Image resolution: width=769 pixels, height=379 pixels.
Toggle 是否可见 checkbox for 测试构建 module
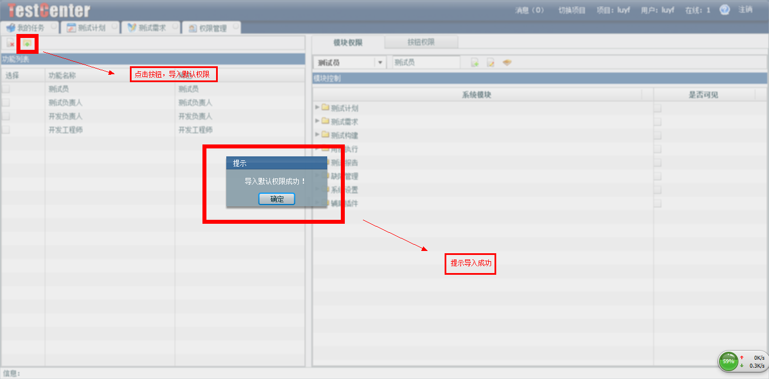(657, 135)
